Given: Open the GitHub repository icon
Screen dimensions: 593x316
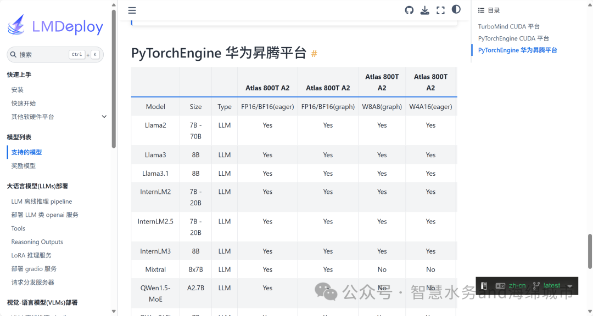Looking at the screenshot, I should pyautogui.click(x=409, y=10).
